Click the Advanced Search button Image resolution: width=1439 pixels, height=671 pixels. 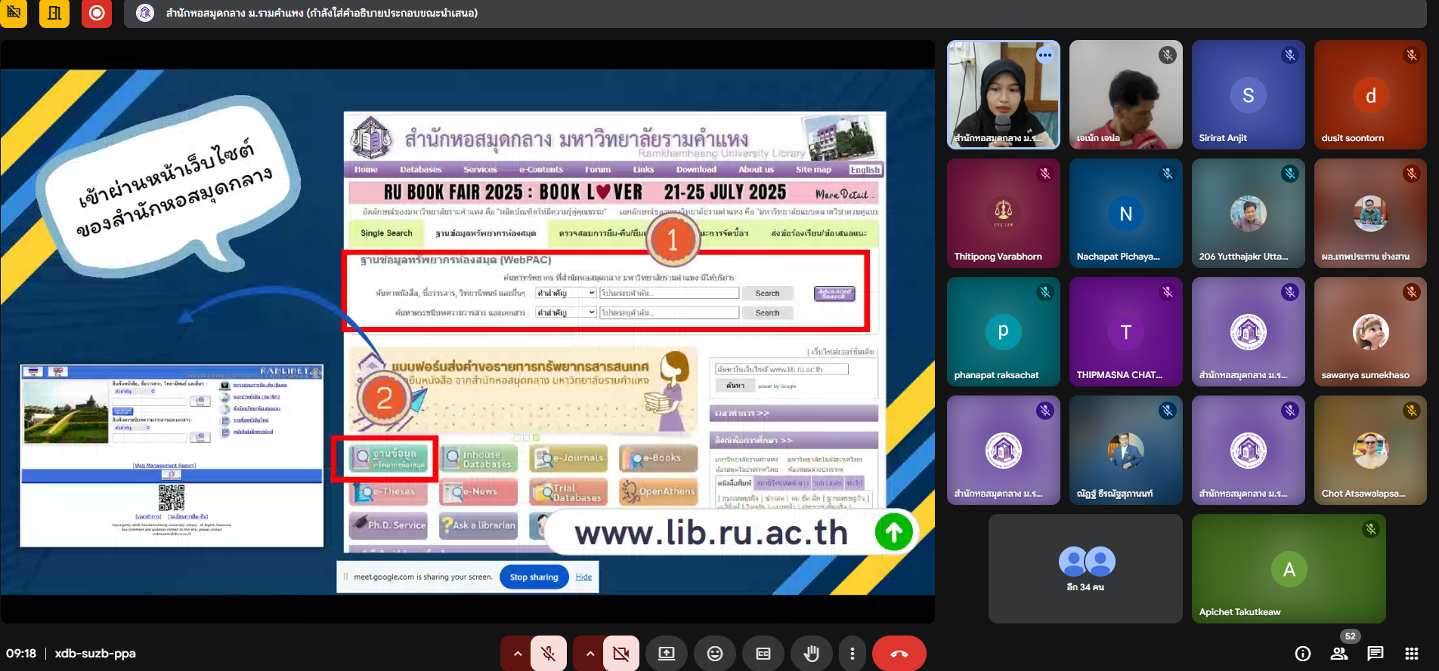click(x=834, y=294)
